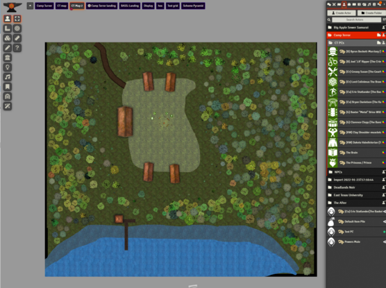Open the Powers Mule actor entry
The height and width of the screenshot is (288, 386).
tap(356, 242)
